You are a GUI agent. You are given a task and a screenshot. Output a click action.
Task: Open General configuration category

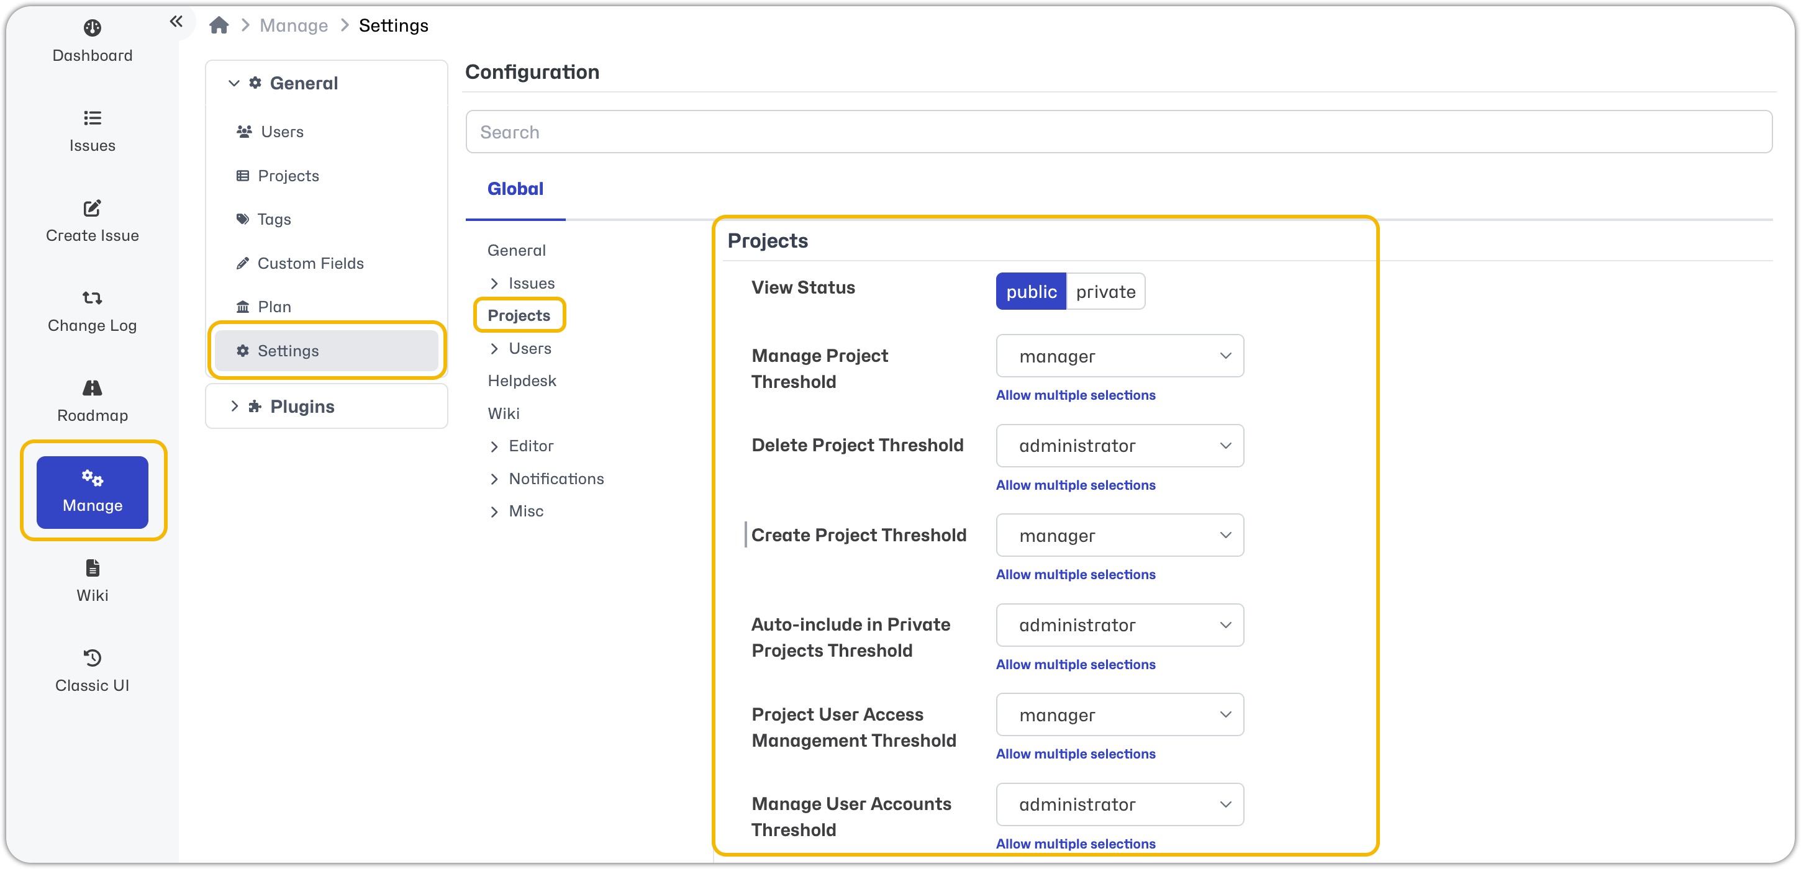pyautogui.click(x=517, y=250)
